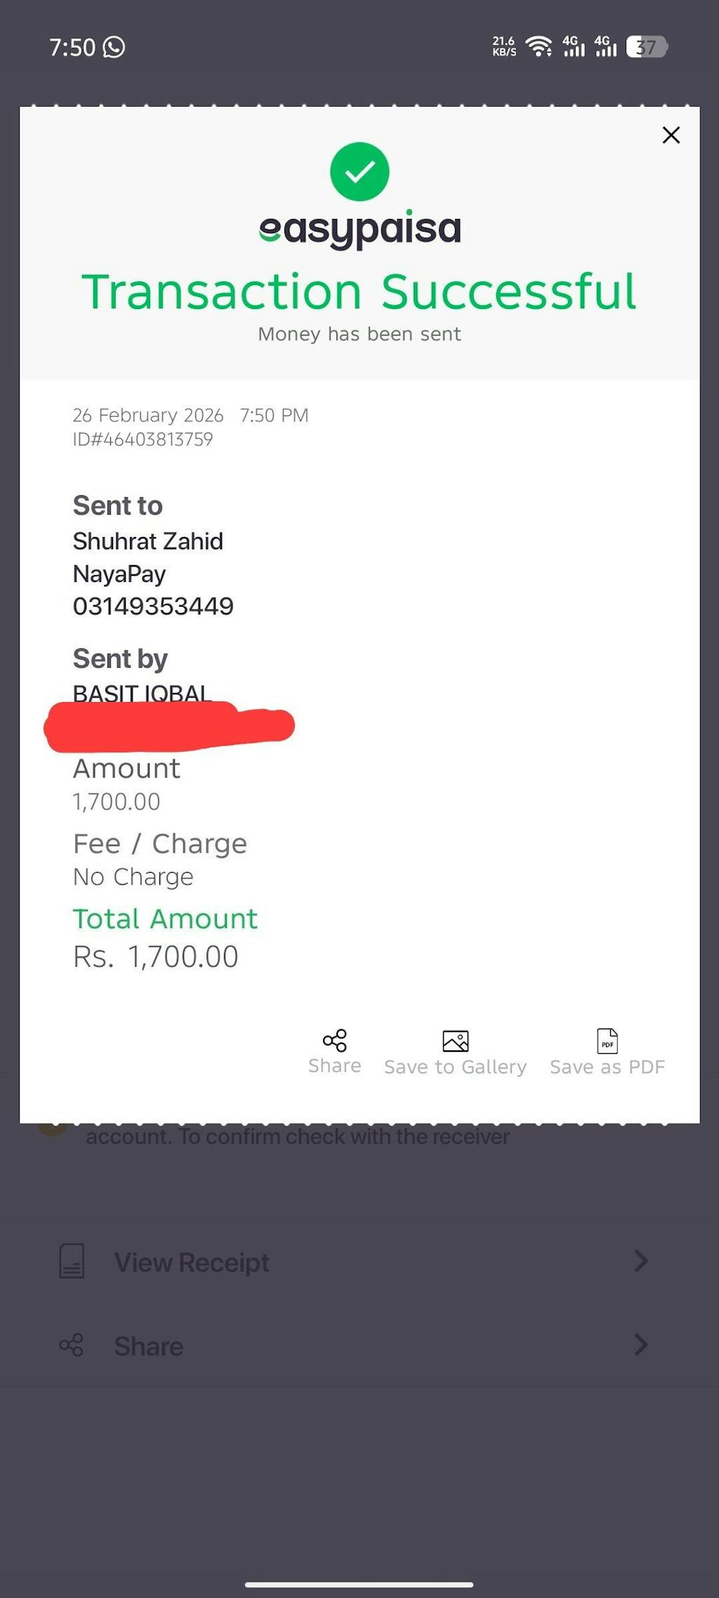Tap the share icon on the receipt
Screen dimensions: 719x1598
coord(335,1041)
